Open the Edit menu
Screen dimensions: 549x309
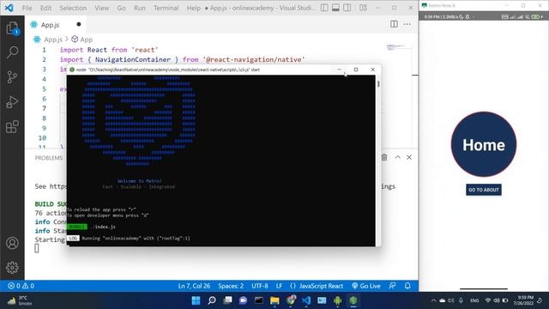[45, 8]
